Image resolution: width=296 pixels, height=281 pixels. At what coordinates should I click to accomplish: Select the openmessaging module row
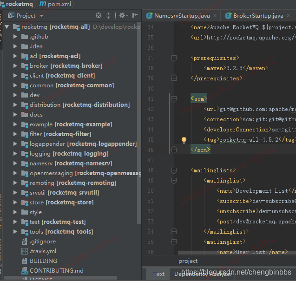coord(81,173)
